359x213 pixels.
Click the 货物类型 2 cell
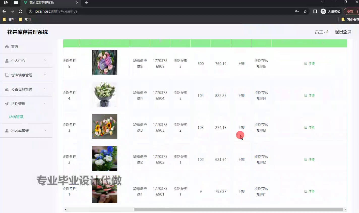(x=180, y=127)
